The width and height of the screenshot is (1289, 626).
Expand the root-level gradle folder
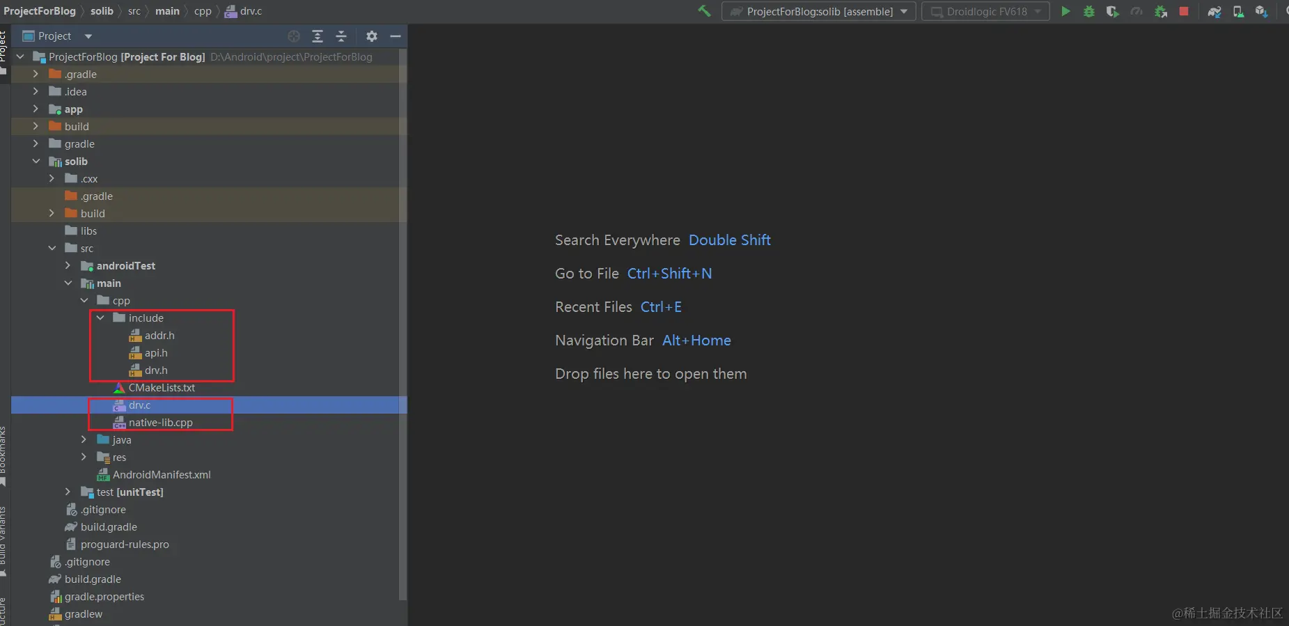(36, 144)
